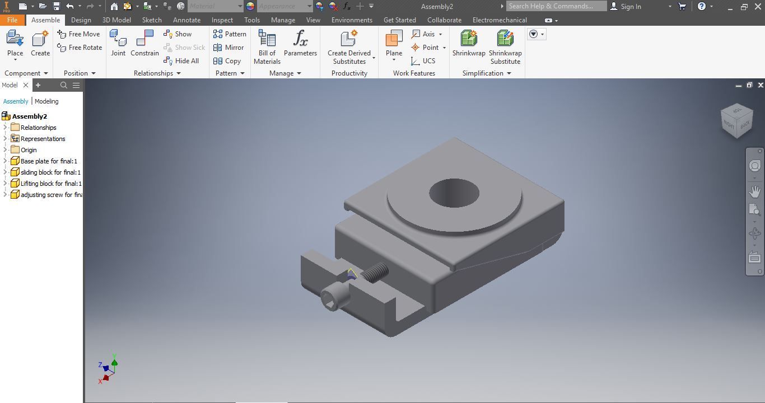Click the appearance color wheel icon
The image size is (765, 403).
250,6
